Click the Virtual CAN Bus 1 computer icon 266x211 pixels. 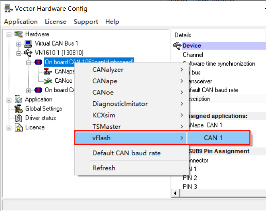[x=28, y=44]
